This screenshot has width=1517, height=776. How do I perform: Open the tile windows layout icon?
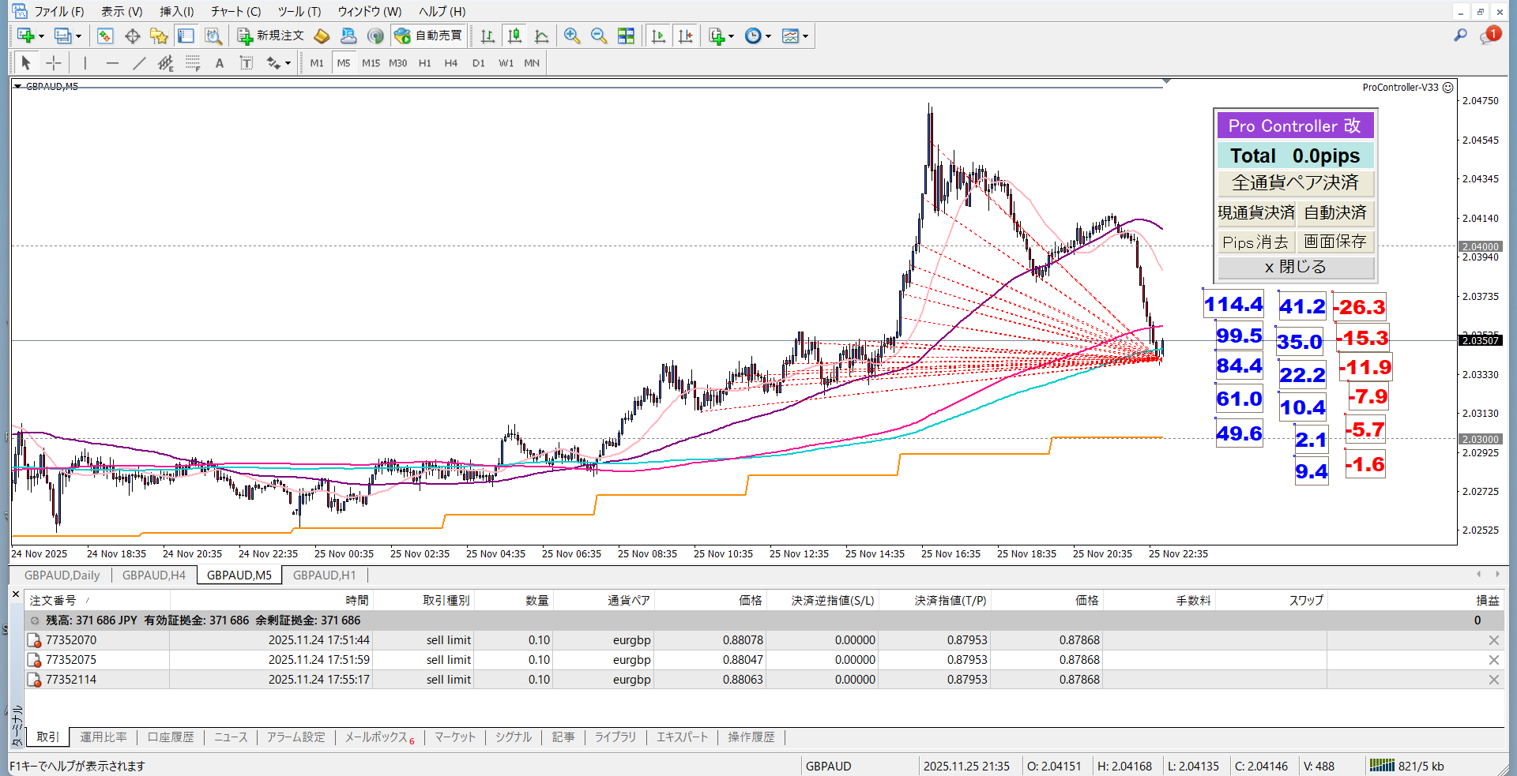[x=626, y=36]
